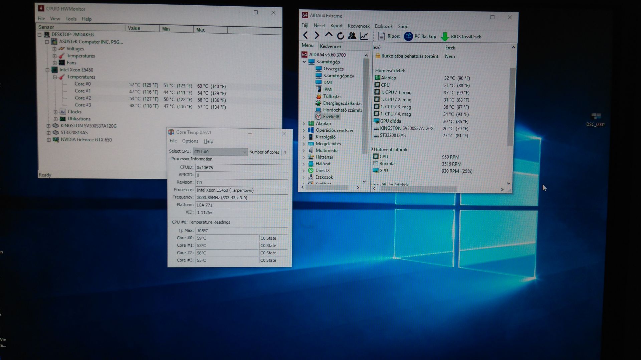Switch to the Kedvencek tab
The image size is (641, 360).
pos(331,46)
